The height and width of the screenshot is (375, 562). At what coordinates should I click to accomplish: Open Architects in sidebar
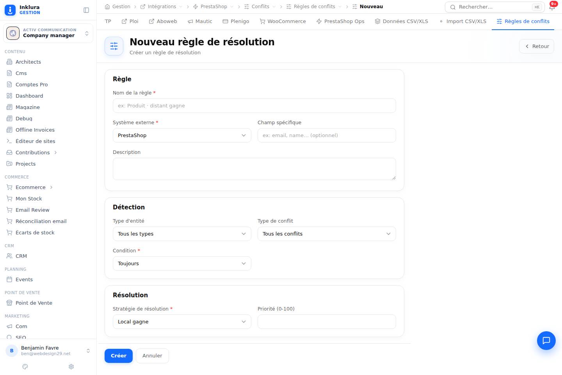[48, 62]
